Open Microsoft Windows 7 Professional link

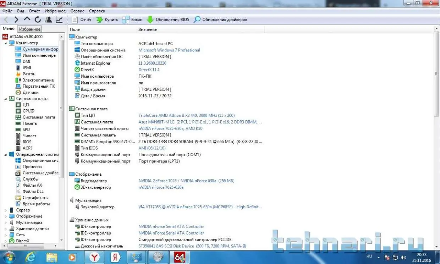coord(169,50)
